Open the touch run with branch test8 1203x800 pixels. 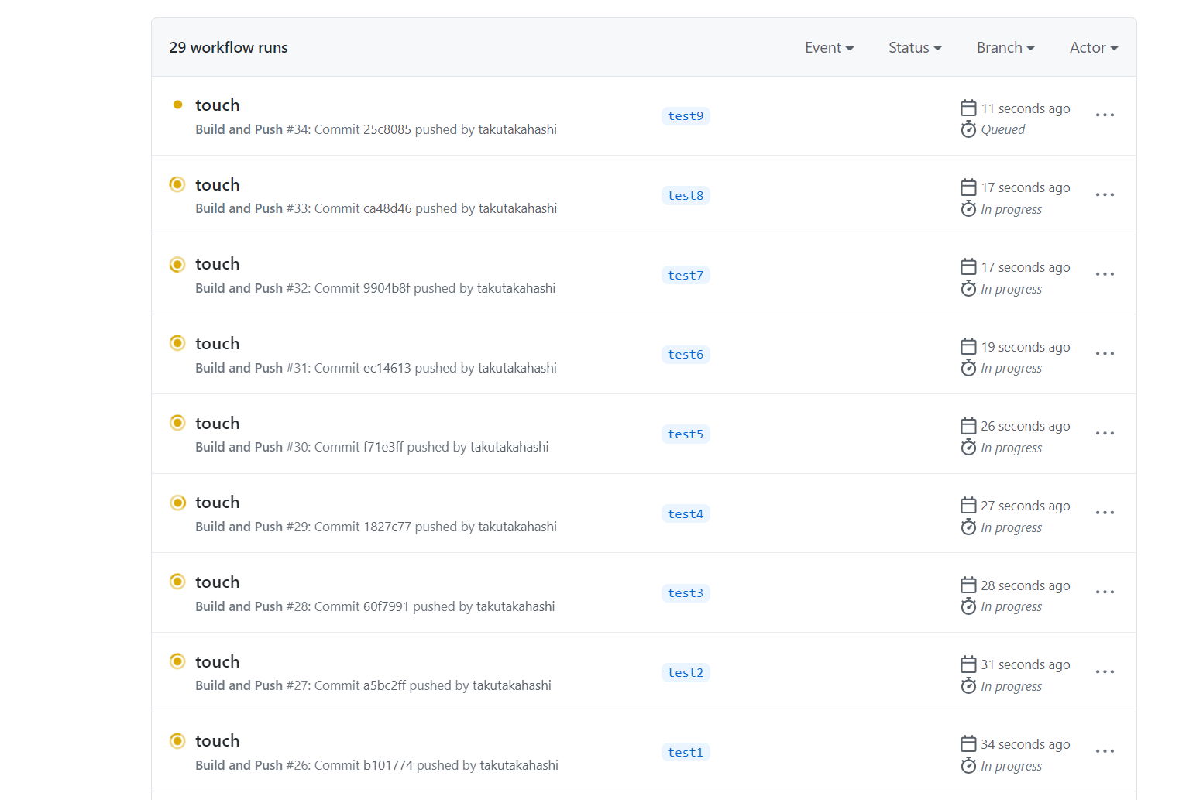click(217, 185)
